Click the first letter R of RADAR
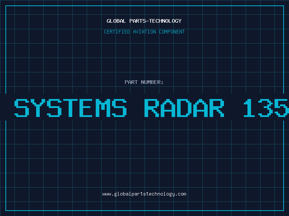This screenshot has height=216, width=289. point(151,108)
